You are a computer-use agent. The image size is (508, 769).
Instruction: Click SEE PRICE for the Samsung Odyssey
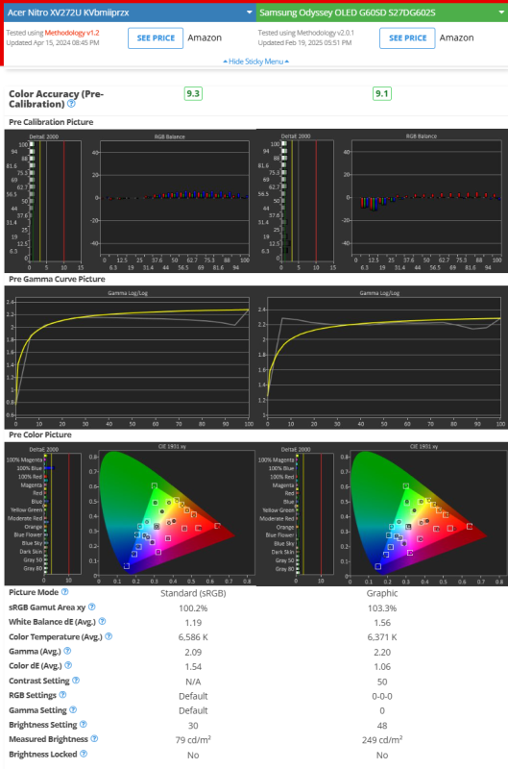click(407, 37)
